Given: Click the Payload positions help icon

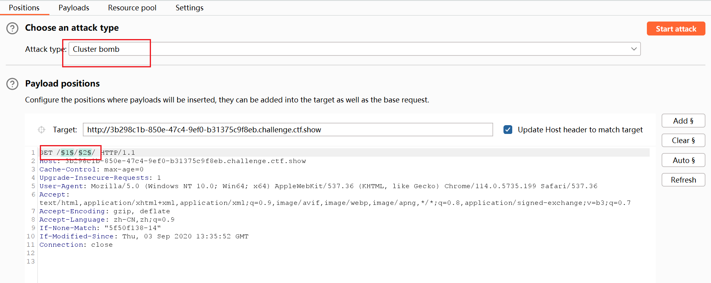Looking at the screenshot, I should point(12,84).
